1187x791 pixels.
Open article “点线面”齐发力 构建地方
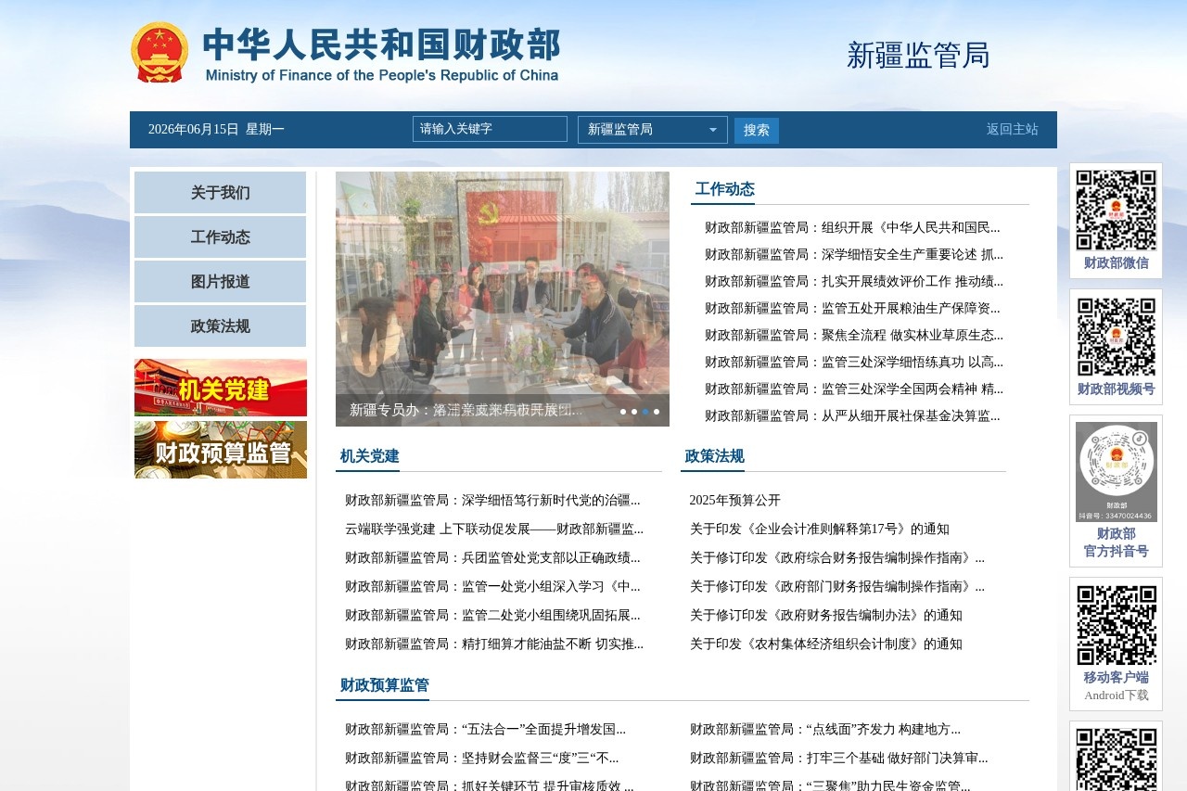[x=825, y=730]
